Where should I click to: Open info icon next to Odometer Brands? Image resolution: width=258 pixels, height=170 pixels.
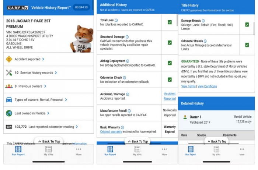(205, 41)
